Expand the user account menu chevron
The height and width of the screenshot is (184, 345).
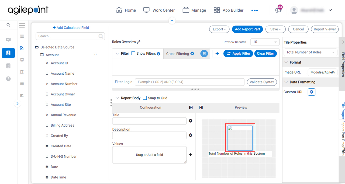[330, 10]
